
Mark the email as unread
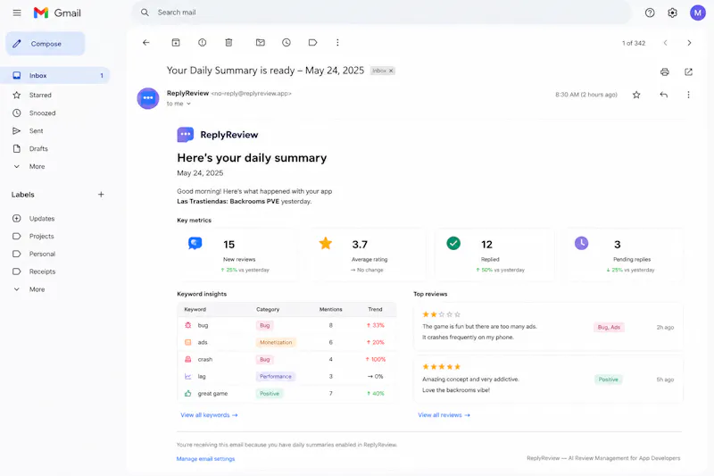coord(261,42)
